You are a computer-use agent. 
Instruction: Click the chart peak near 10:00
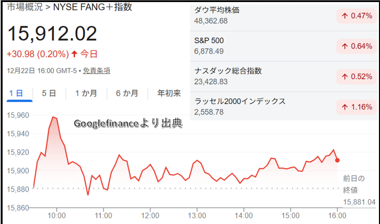point(53,117)
